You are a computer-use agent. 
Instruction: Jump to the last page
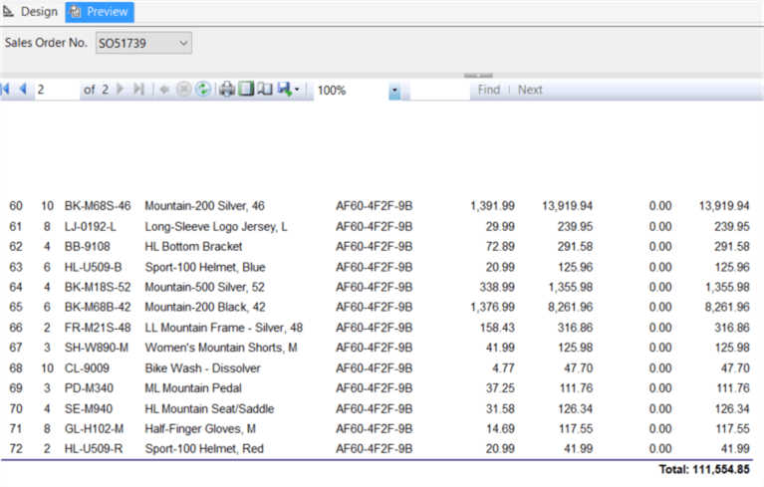138,90
